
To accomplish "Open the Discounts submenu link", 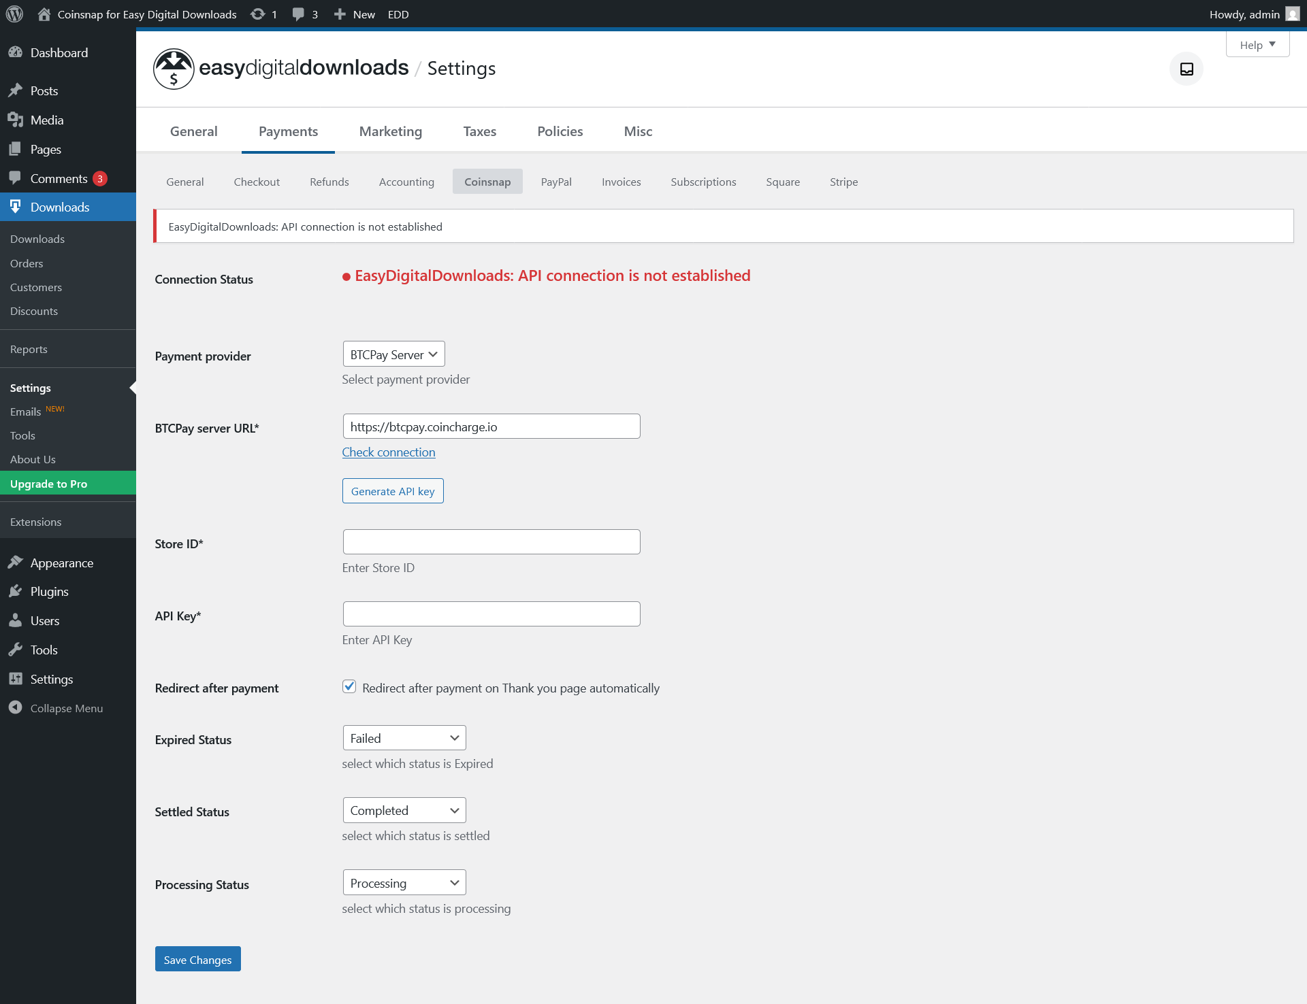I will pos(34,311).
